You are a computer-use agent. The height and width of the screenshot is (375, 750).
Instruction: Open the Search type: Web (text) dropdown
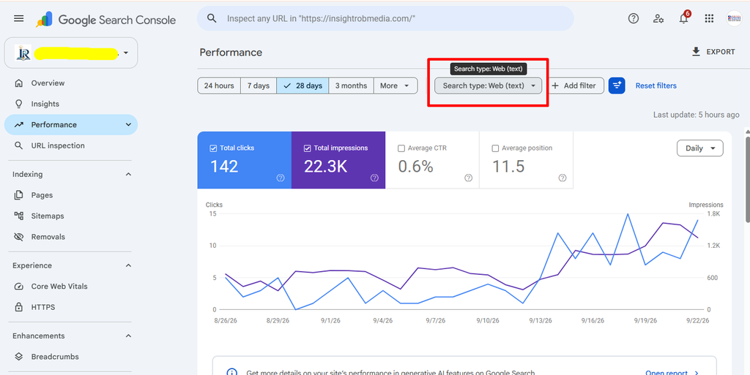(x=488, y=86)
